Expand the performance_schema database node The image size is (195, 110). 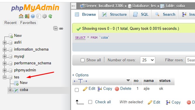[5, 63]
